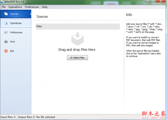Click the Print printer icon in sidebar
Viewport: 167px width, 120px height.
coord(6,41)
